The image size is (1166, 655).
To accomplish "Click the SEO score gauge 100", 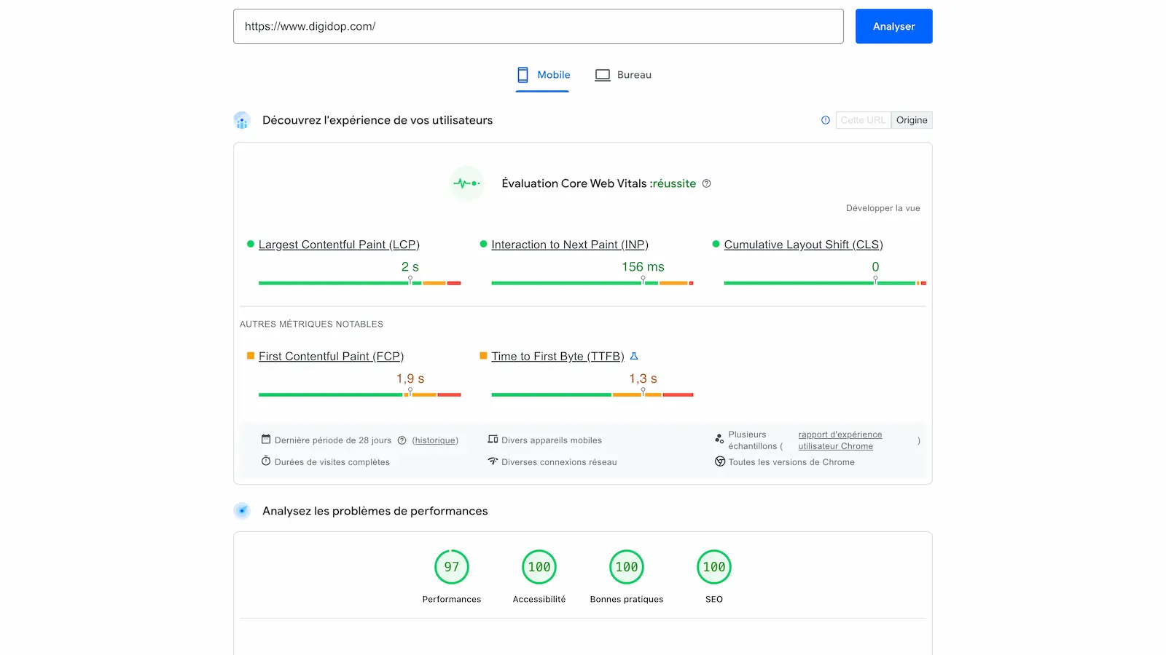I will point(714,567).
